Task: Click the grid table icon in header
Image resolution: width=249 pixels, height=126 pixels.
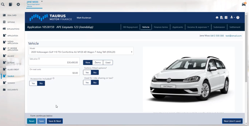Action: [x=226, y=17]
